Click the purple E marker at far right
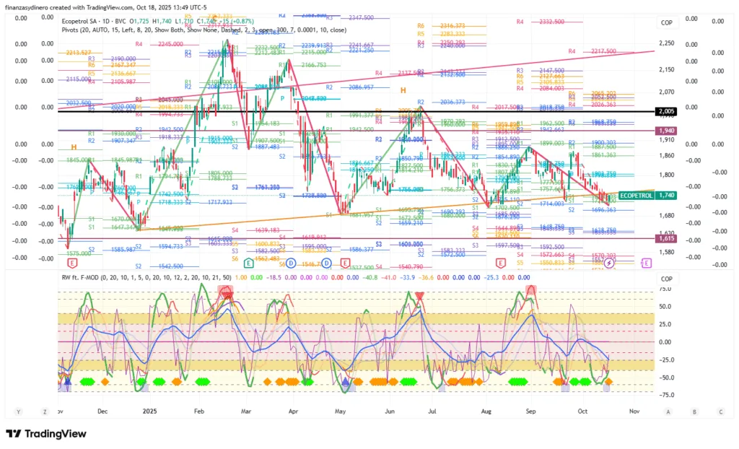Image resolution: width=739 pixels, height=449 pixels. click(x=645, y=263)
